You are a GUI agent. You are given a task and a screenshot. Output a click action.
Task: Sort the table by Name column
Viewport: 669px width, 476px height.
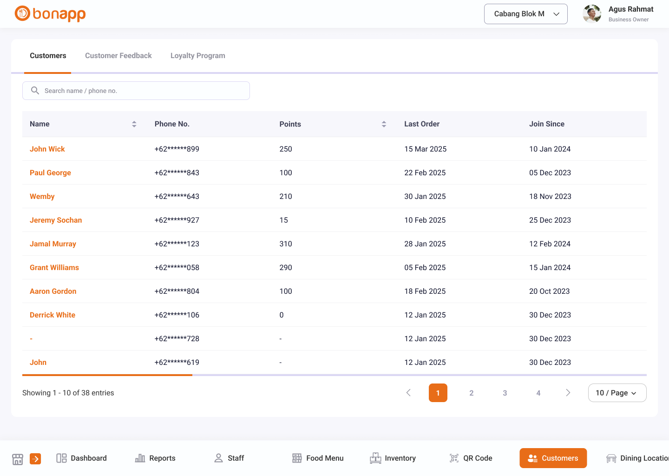click(134, 124)
